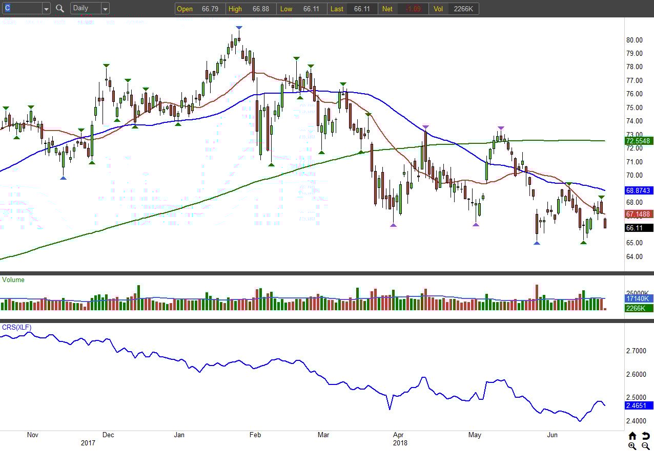Click the undo arrow icon beside Home
The width and height of the screenshot is (654, 451).
[x=646, y=436]
